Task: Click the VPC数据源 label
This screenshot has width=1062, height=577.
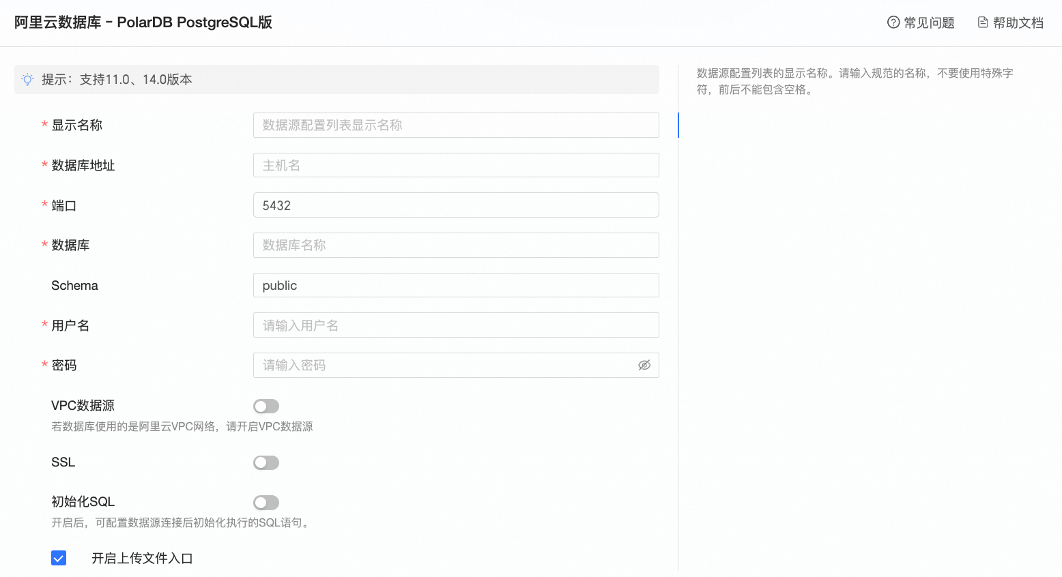Action: (83, 405)
